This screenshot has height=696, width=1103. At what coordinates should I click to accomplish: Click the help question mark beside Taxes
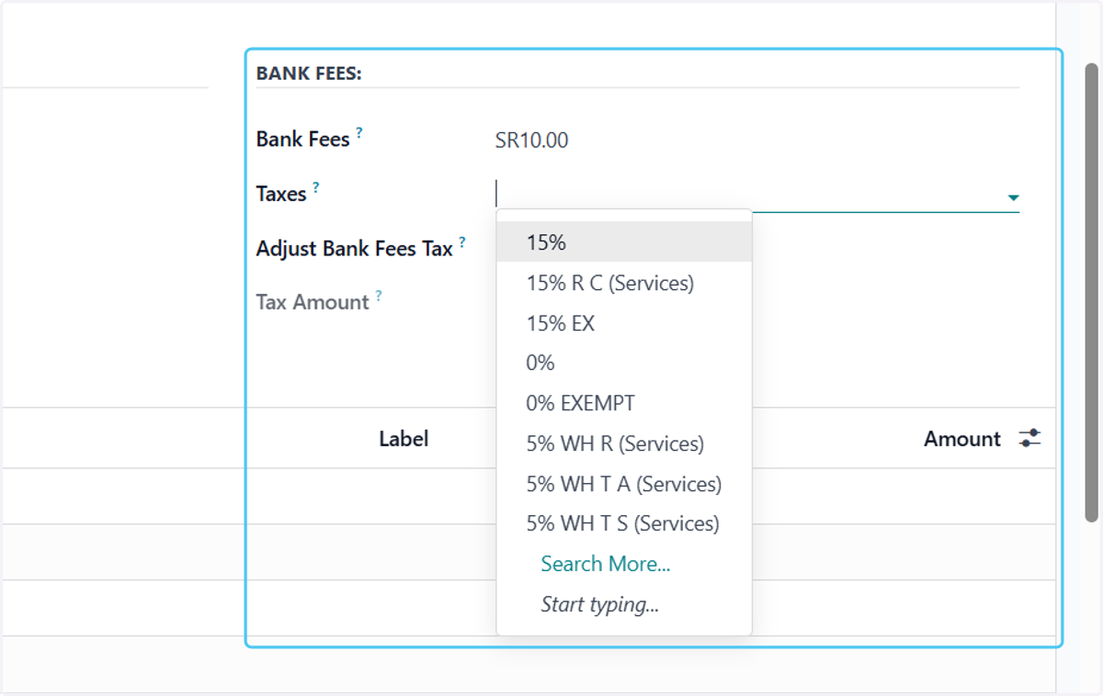click(316, 187)
